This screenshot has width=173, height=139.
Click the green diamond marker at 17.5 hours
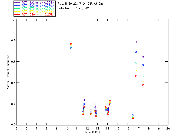(x=143, y=76)
